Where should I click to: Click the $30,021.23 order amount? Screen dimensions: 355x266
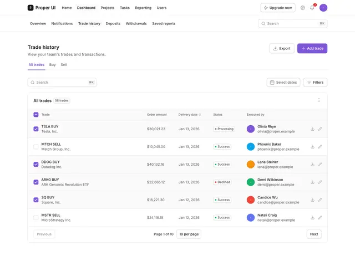tap(156, 129)
